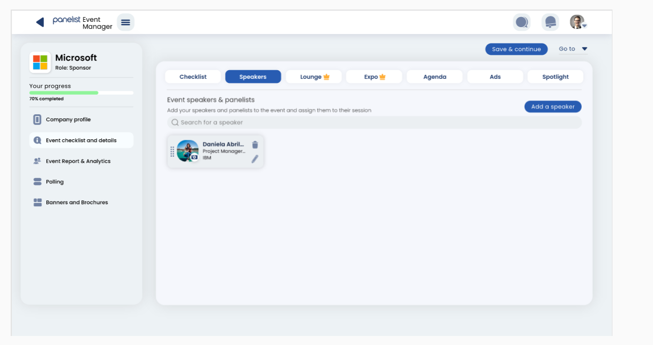Click the IBM company text
The height and width of the screenshot is (345, 653).
pyautogui.click(x=207, y=158)
